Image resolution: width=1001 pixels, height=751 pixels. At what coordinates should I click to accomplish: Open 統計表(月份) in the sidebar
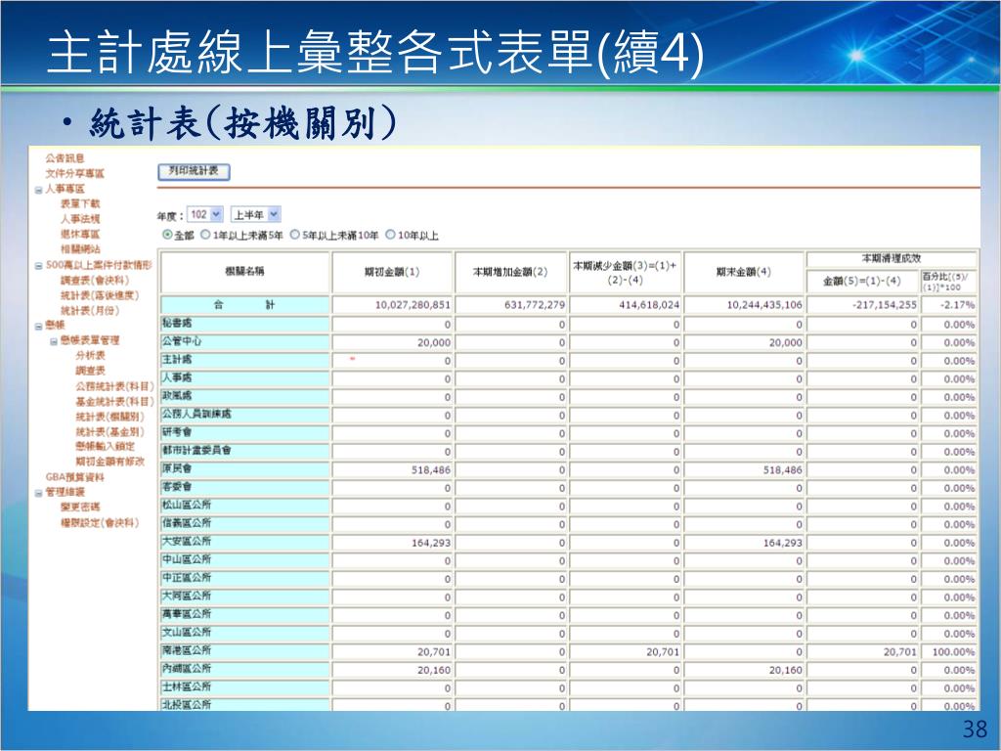pyautogui.click(x=89, y=310)
